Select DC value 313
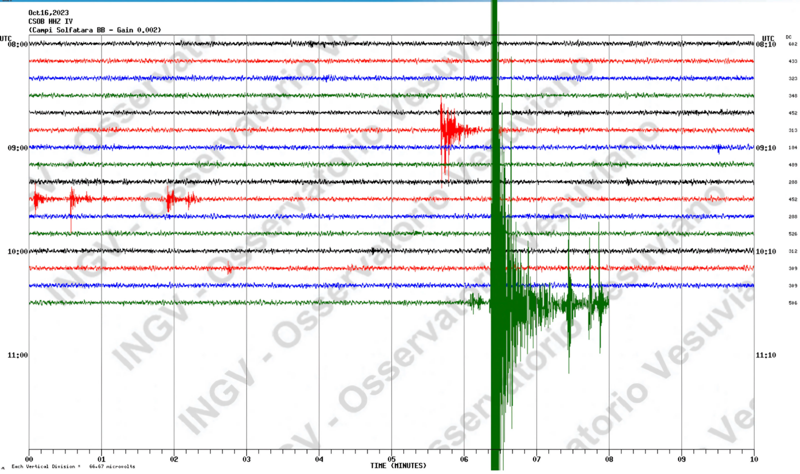This screenshot has width=800, height=474. 793,130
